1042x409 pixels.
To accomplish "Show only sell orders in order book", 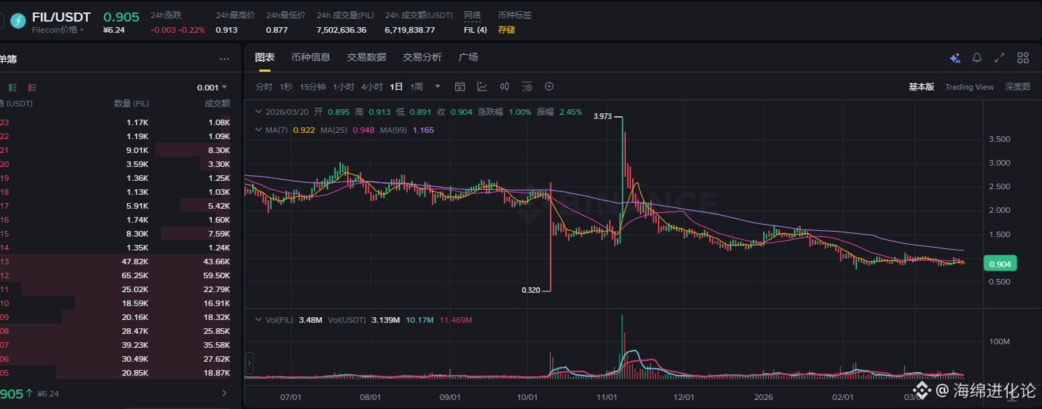I will click(32, 88).
